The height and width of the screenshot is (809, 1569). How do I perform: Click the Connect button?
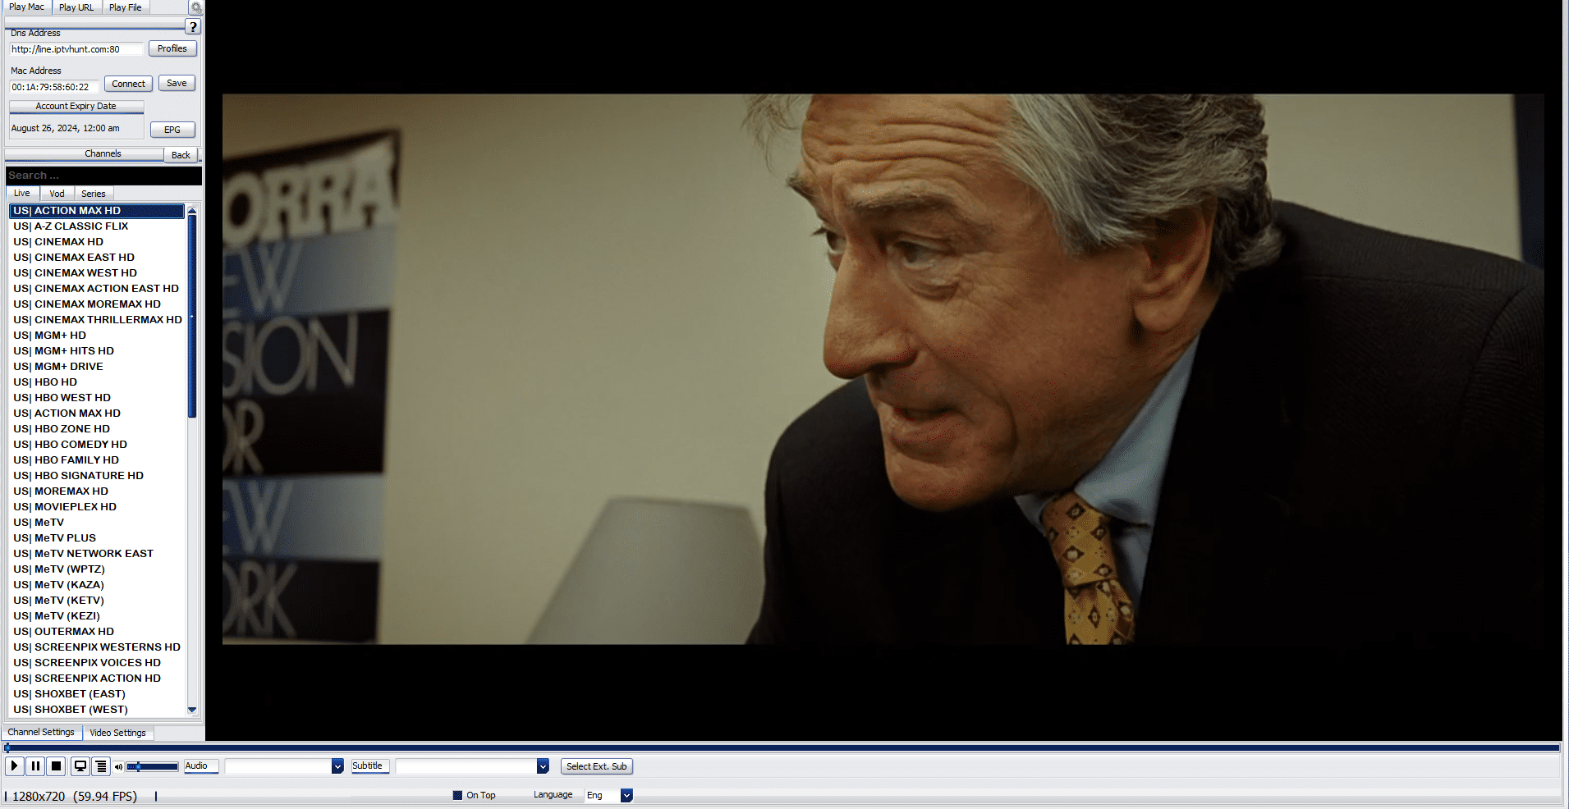tap(128, 84)
